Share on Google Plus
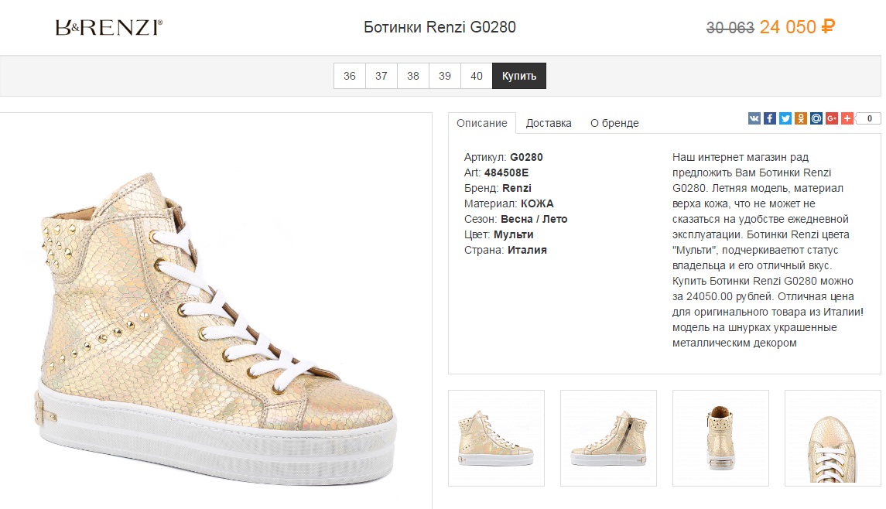886x509 pixels. 832,118
